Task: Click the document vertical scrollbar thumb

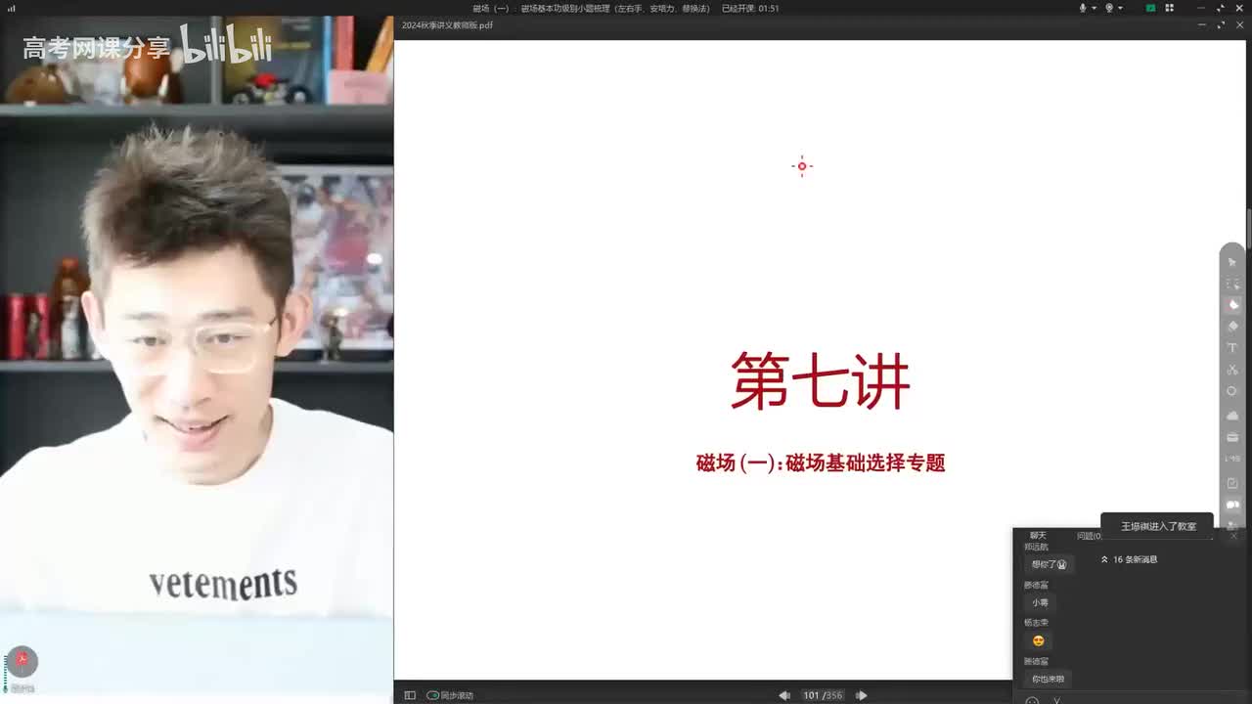Action: [1248, 229]
